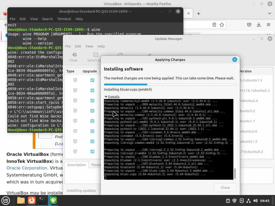Open the Firefox hamburger menu
The height and width of the screenshot is (206, 275).
tap(269, 25)
